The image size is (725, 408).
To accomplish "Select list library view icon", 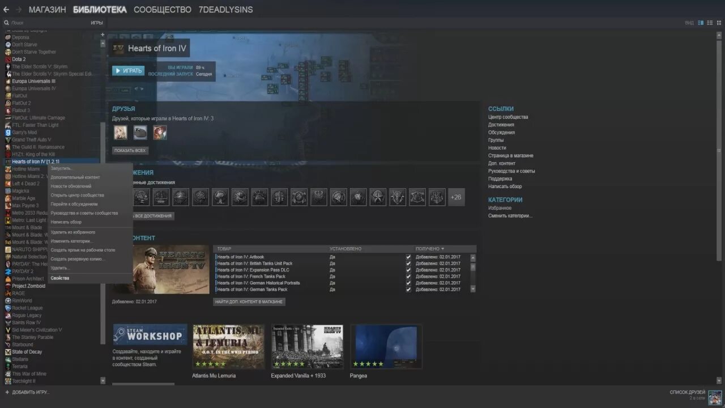I will pyautogui.click(x=710, y=23).
